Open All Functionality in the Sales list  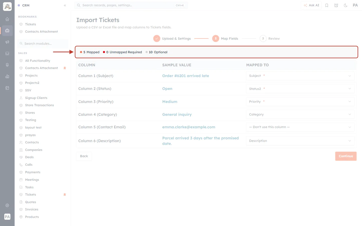click(37, 61)
